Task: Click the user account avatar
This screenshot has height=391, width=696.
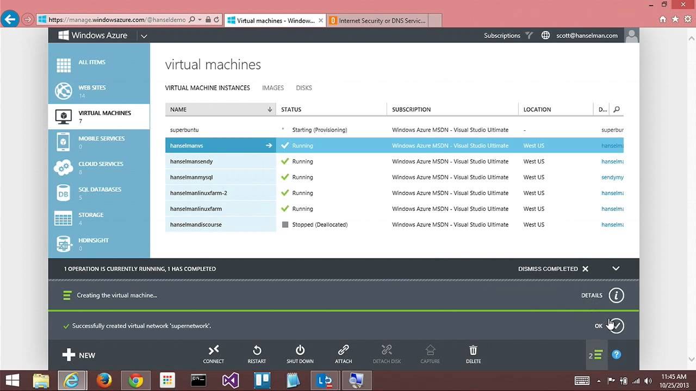Action: pos(631,35)
